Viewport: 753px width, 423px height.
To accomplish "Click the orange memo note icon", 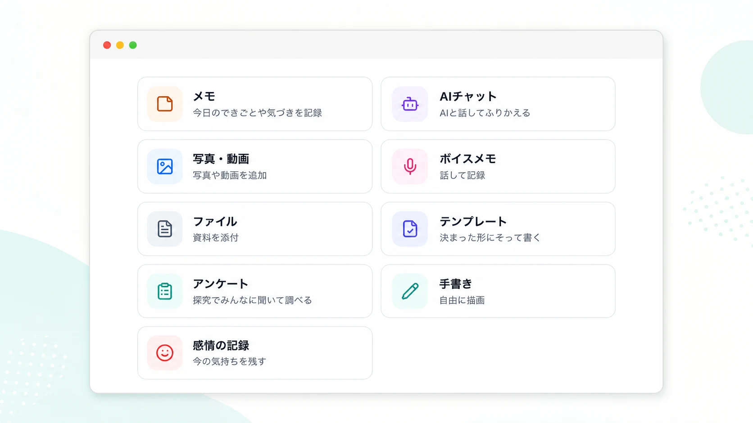I will [165, 104].
